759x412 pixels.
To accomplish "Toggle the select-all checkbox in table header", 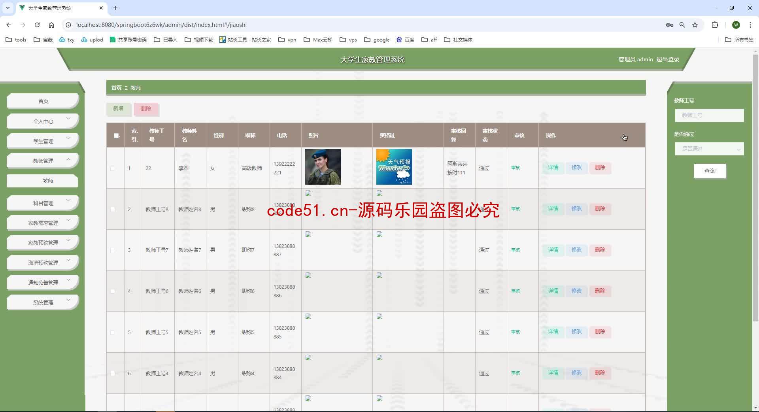I will coord(116,135).
